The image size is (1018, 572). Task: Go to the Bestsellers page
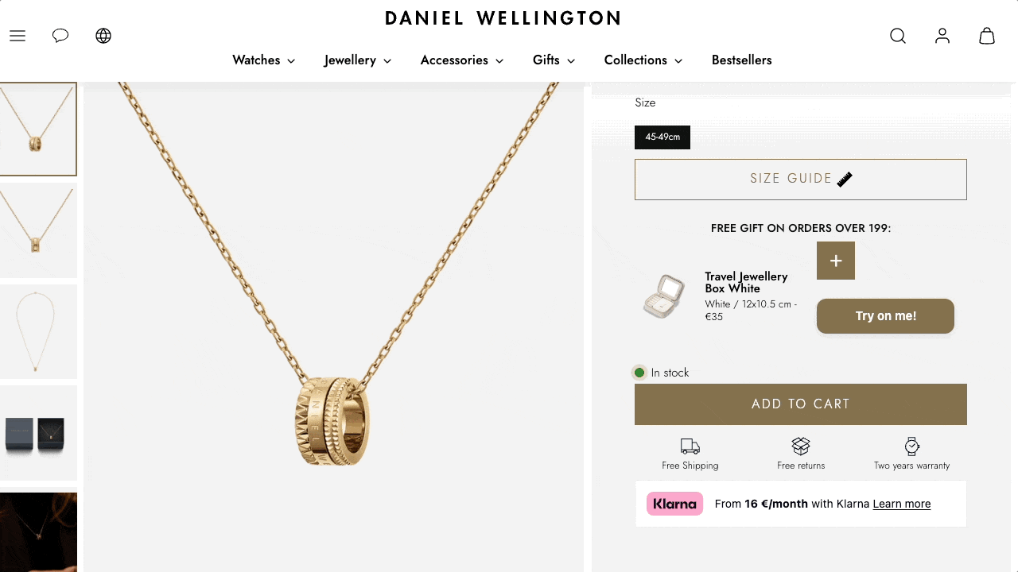(x=742, y=60)
